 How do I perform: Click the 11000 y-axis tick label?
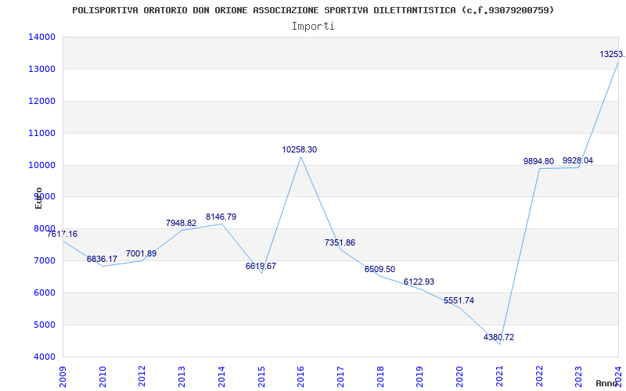click(41, 133)
